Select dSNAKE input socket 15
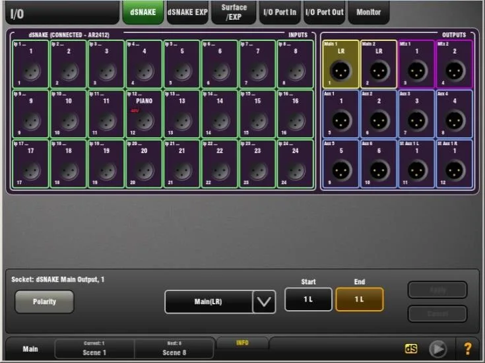This screenshot has width=485, height=363. pyautogui.click(x=257, y=114)
